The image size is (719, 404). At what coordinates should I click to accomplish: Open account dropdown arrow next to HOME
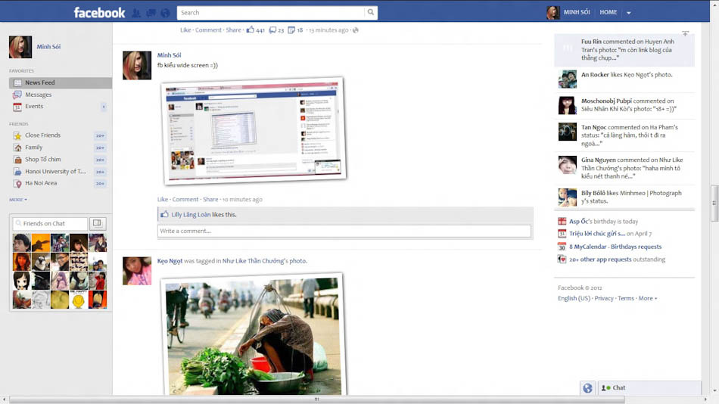click(629, 13)
